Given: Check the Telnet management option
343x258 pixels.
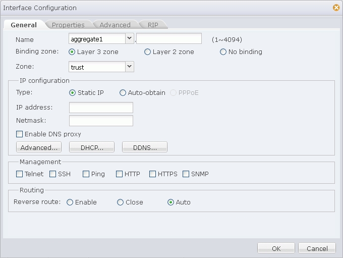Looking at the screenshot, I should point(20,174).
